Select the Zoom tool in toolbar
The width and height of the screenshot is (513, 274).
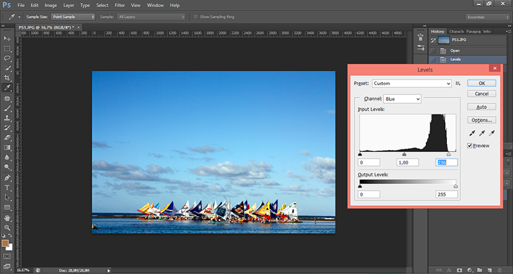coord(7,228)
